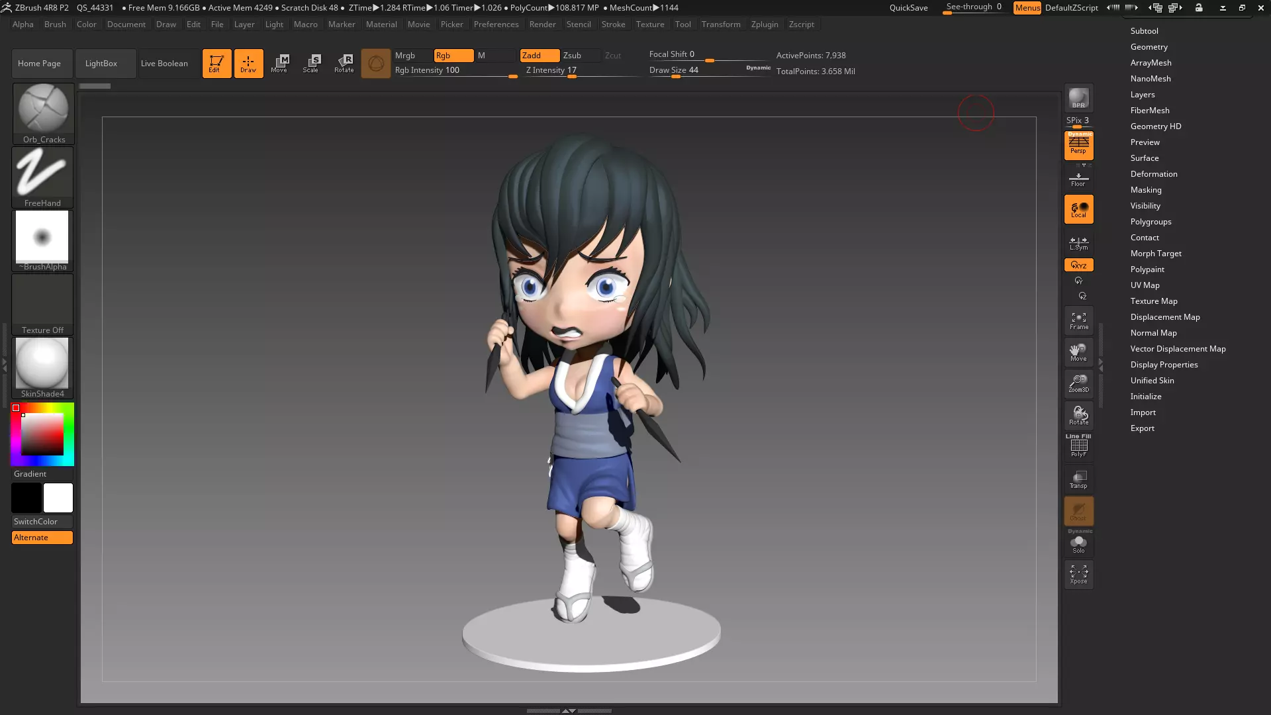The width and height of the screenshot is (1271, 715).
Task: Expand the Polygroups section
Action: pyautogui.click(x=1151, y=222)
